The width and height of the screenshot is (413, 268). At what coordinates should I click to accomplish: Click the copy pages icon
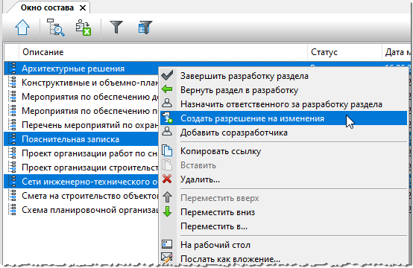click(167, 150)
